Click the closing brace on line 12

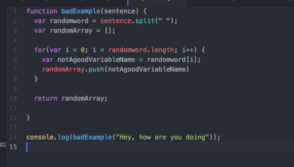(x=28, y=118)
